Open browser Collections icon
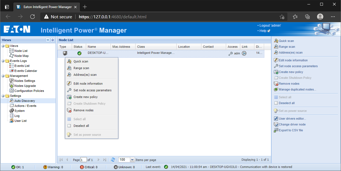Screen dimensions: 341x171 pos(307,17)
